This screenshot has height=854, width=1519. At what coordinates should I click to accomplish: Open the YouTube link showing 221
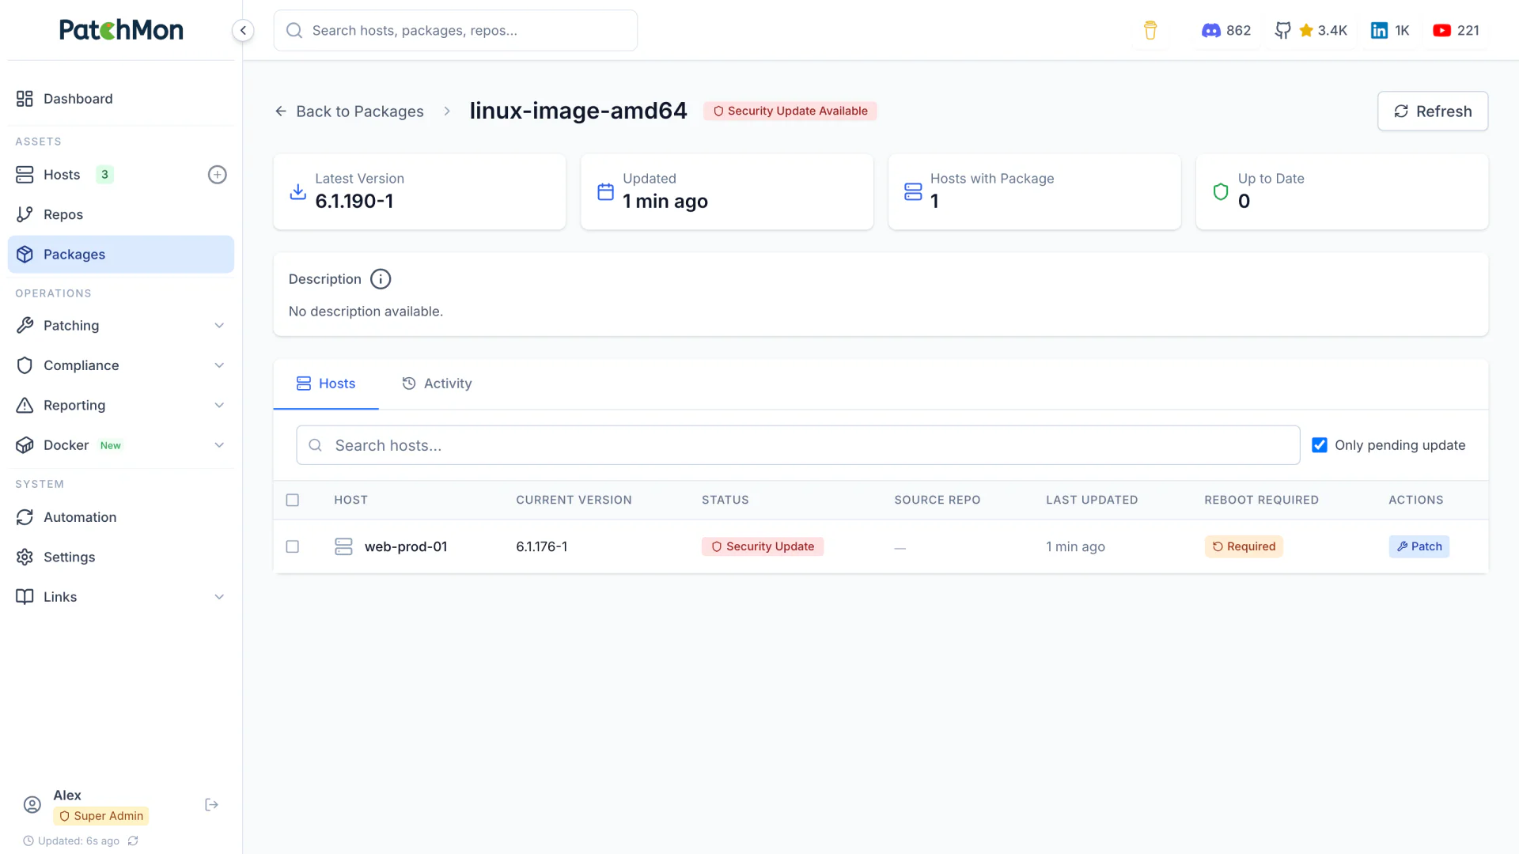click(x=1456, y=30)
